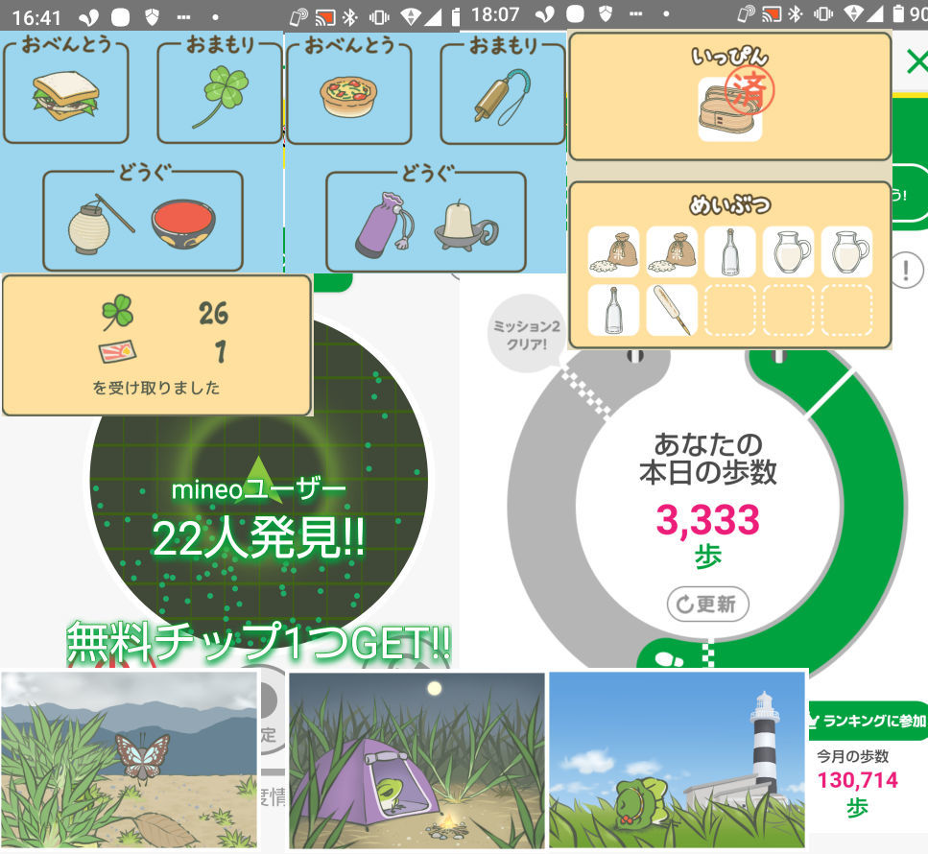Viewport: 928px width, 854px height.
Task: Select the bell strap charm
Action: pyautogui.click(x=503, y=97)
